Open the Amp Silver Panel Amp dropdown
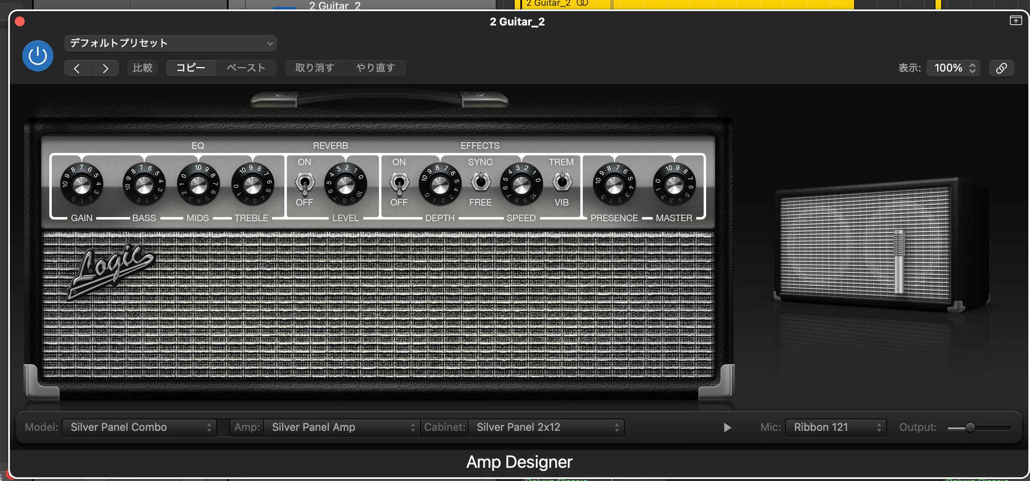This screenshot has width=1030, height=481. [342, 427]
